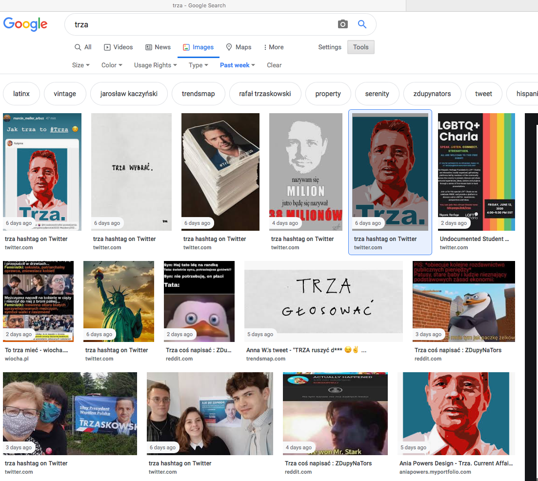This screenshot has width=538, height=481.
Task: Open the 'TRZA GŁOSOWAĆ' handwritten image
Action: 323,301
